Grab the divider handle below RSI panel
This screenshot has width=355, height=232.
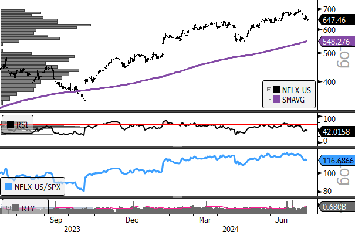click(177, 147)
